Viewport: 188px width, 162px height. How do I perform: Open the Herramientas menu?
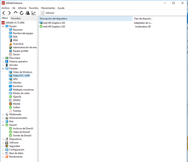(48, 8)
